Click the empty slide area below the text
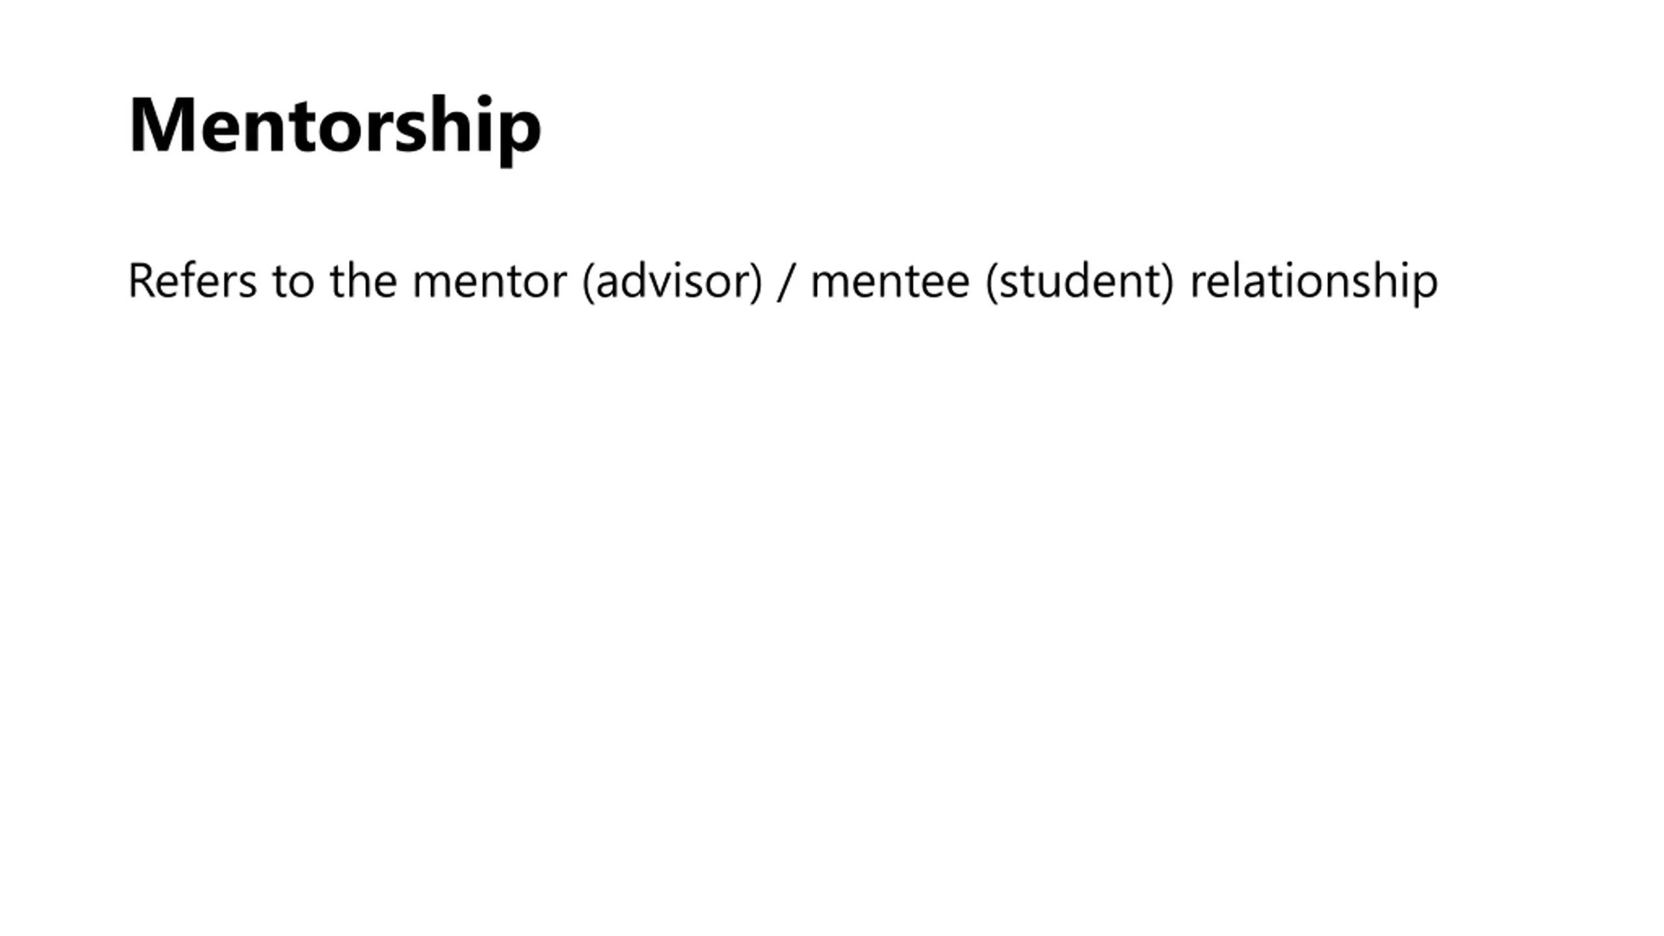1664x936 pixels. 832,617
